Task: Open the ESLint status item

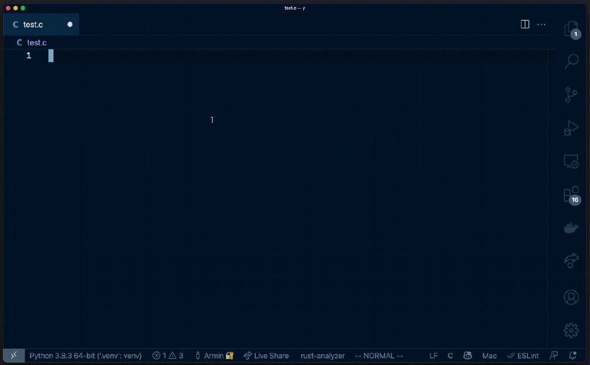Action: (523, 356)
